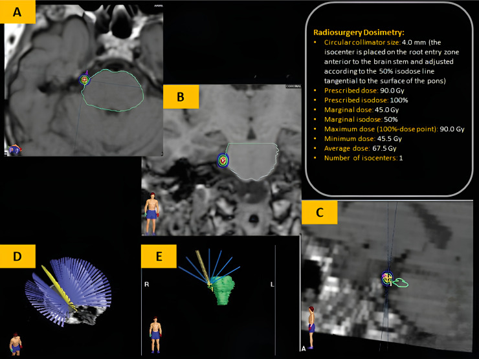
Task: Click the yellow panel E label
Action: point(159,256)
